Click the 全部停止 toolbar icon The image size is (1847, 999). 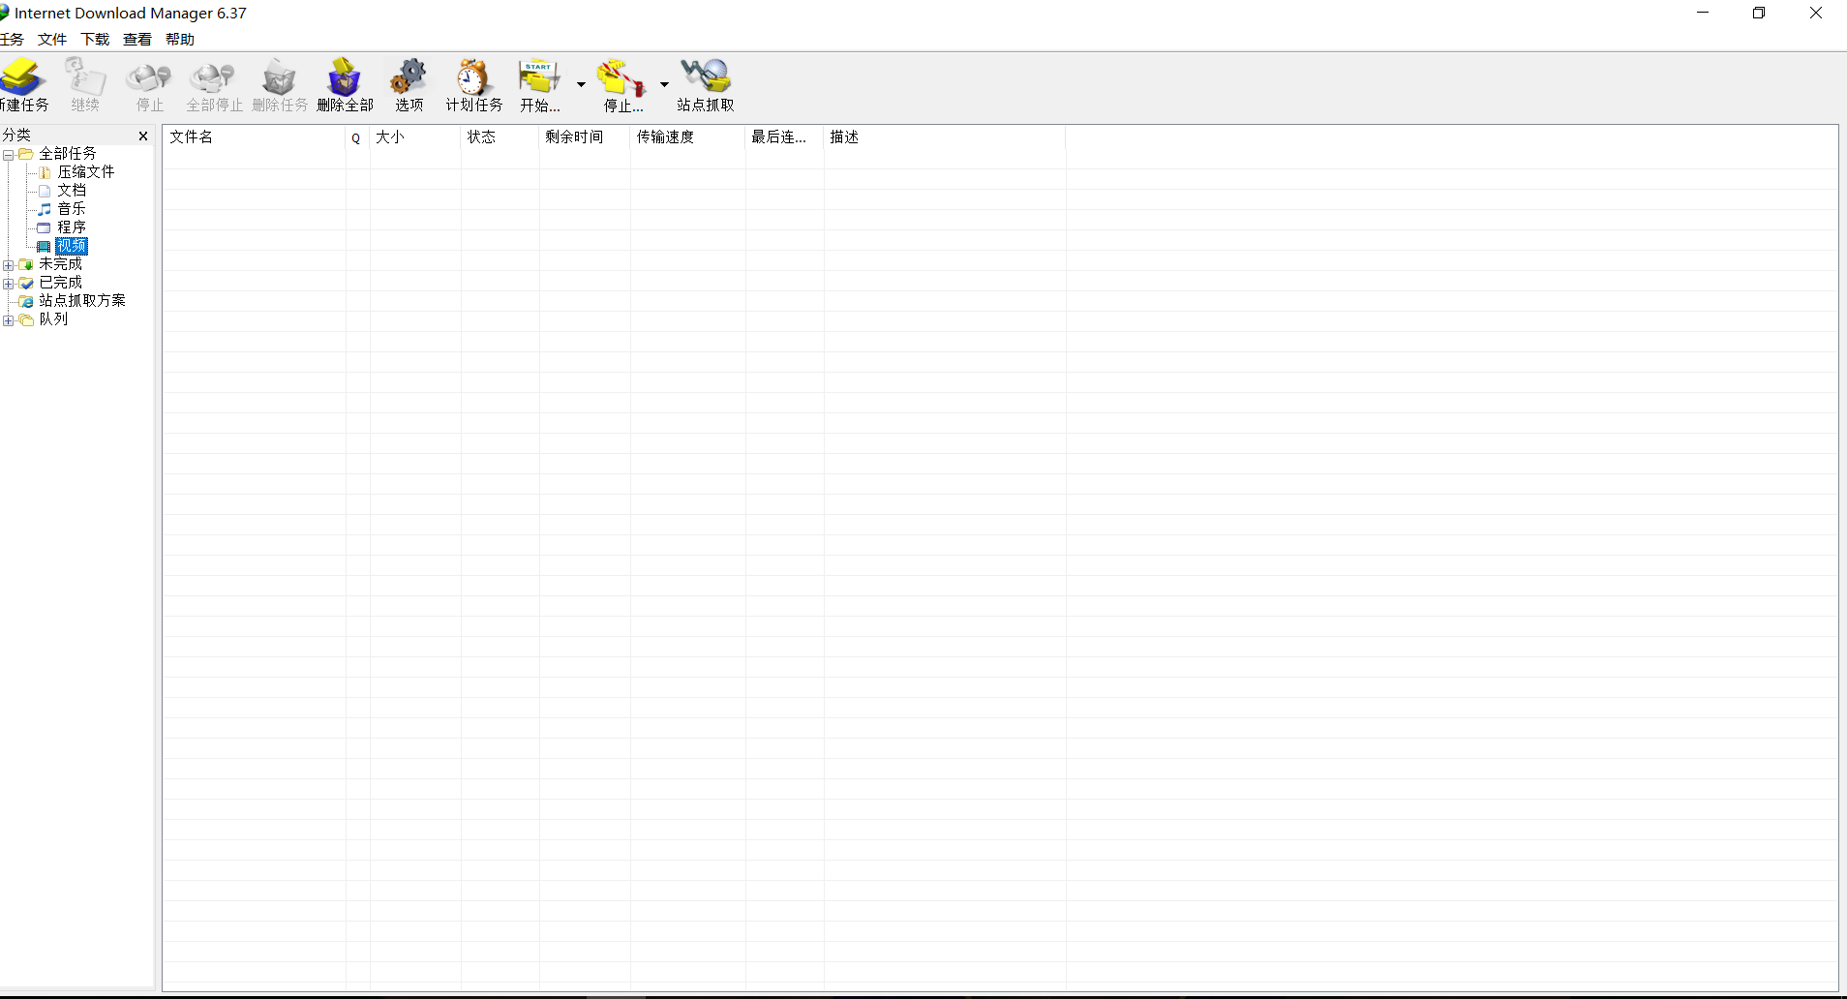214,84
